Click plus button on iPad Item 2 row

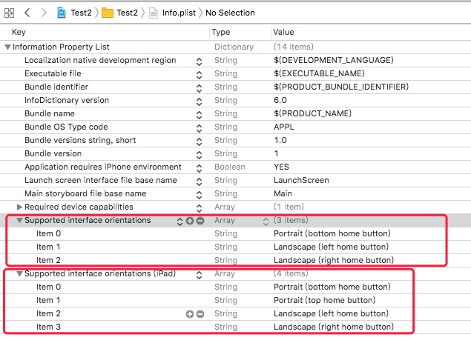pyautogui.click(x=190, y=314)
